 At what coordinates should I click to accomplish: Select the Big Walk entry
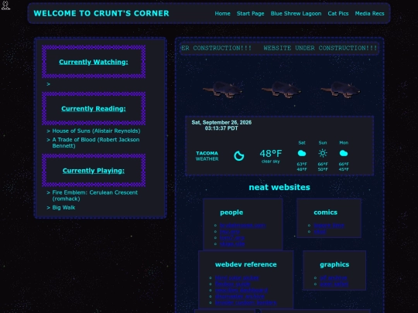click(63, 208)
